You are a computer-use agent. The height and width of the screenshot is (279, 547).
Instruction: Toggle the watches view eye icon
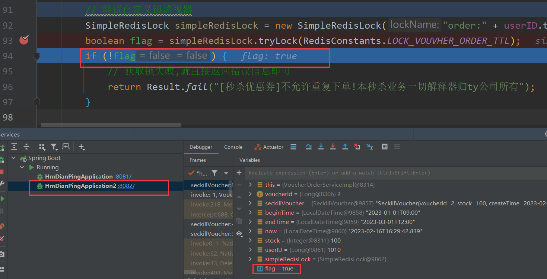point(239,234)
